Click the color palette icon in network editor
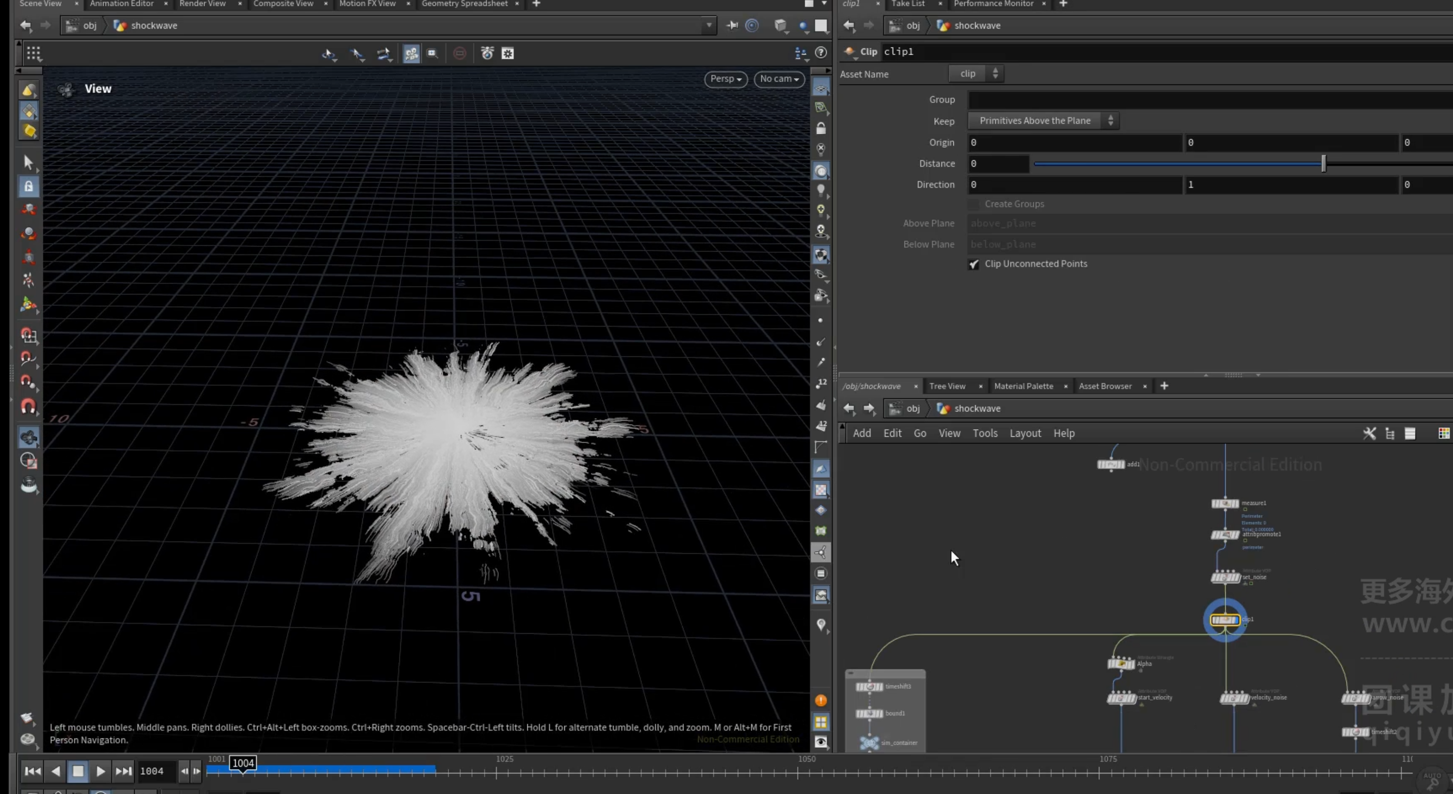The width and height of the screenshot is (1453, 794). coord(1444,433)
